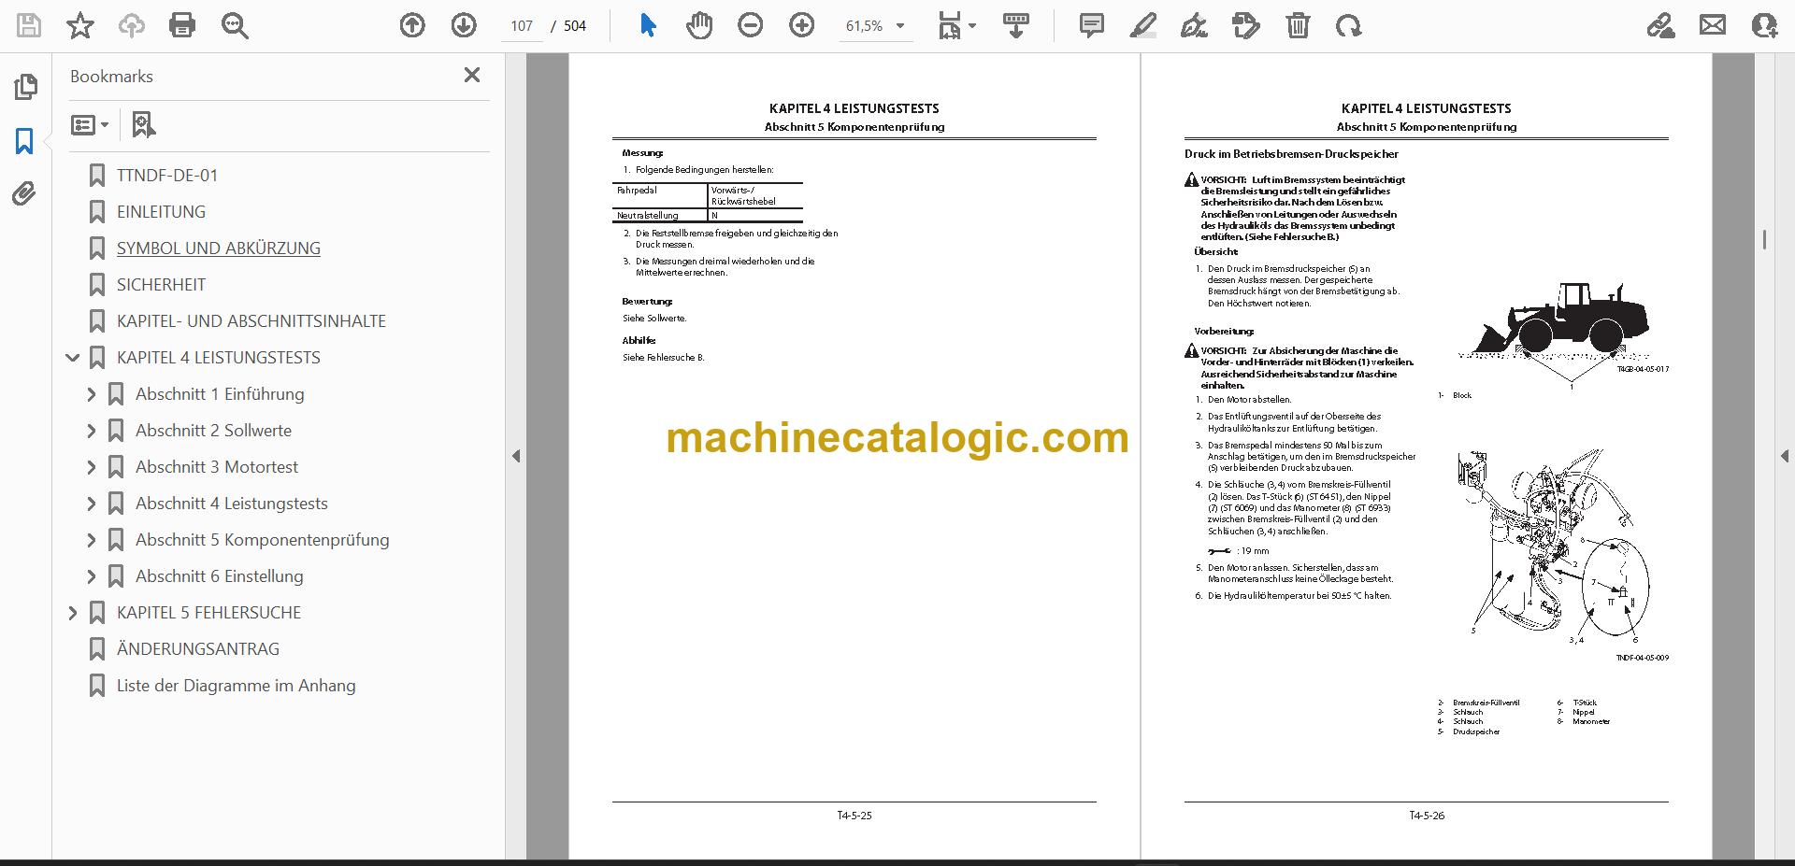Go to the previous page arrow
1795x866 pixels.
[x=412, y=25]
